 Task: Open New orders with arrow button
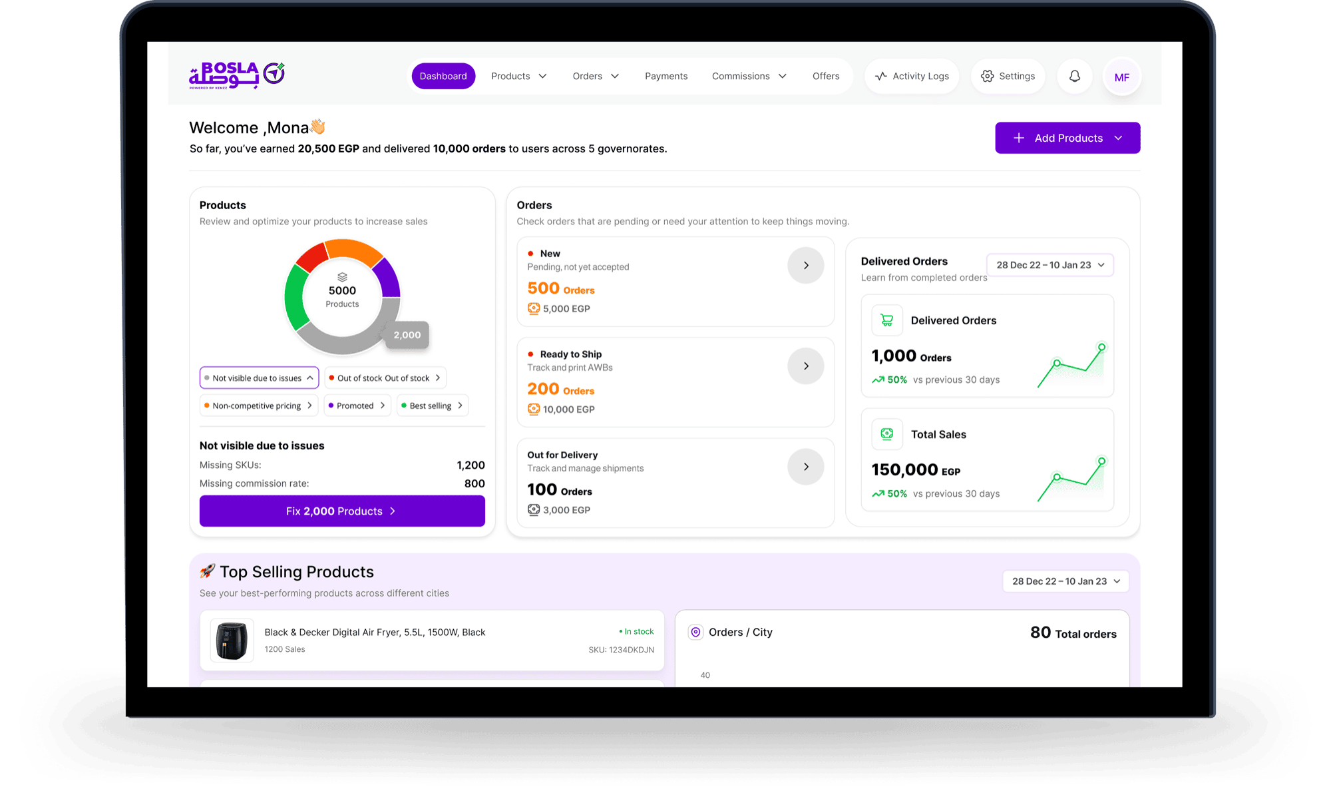coord(806,265)
